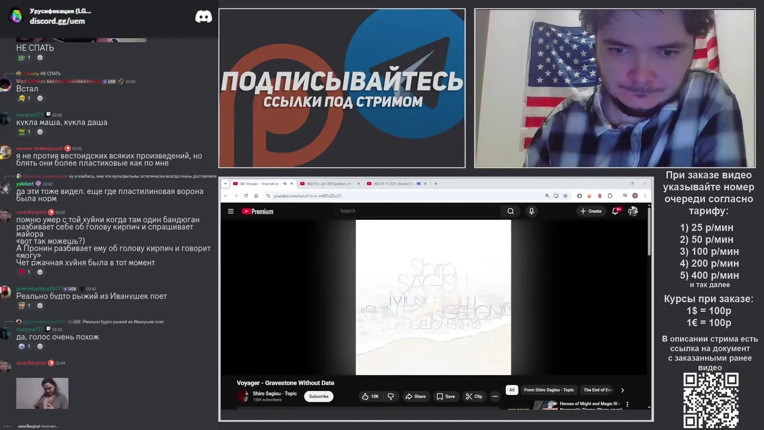764x430 pixels.
Task: Open more actions three-dot menu under video
Action: click(495, 396)
